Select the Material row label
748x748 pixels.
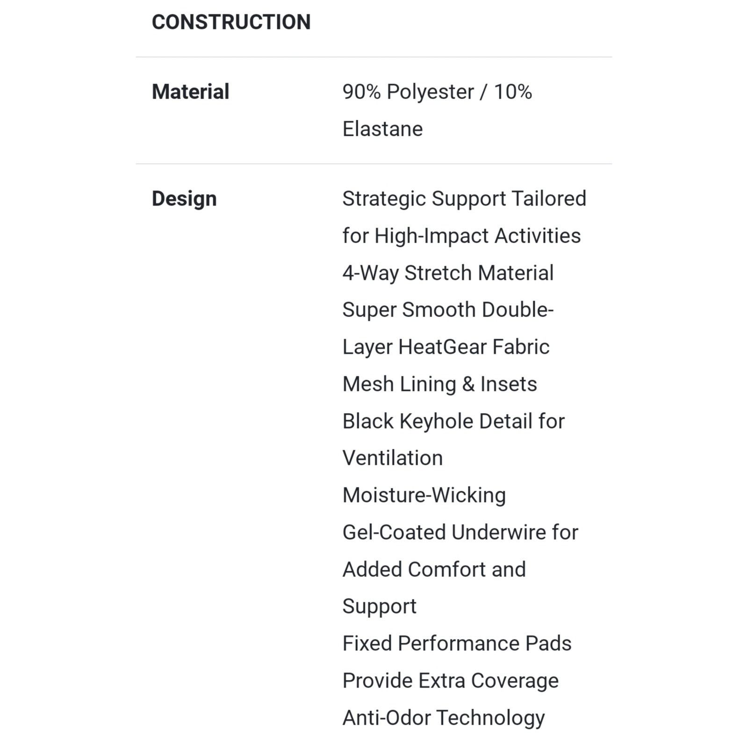tap(190, 92)
